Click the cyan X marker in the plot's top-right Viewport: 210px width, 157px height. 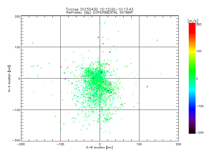pyautogui.click(x=132, y=19)
